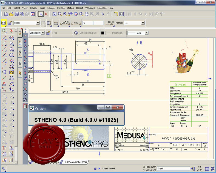Click the green dotted line tool

[x=4, y=78]
